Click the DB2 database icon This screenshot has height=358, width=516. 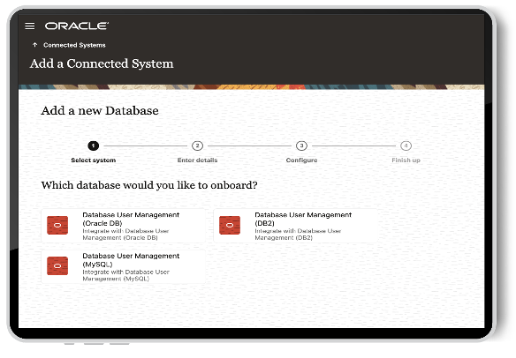[230, 226]
